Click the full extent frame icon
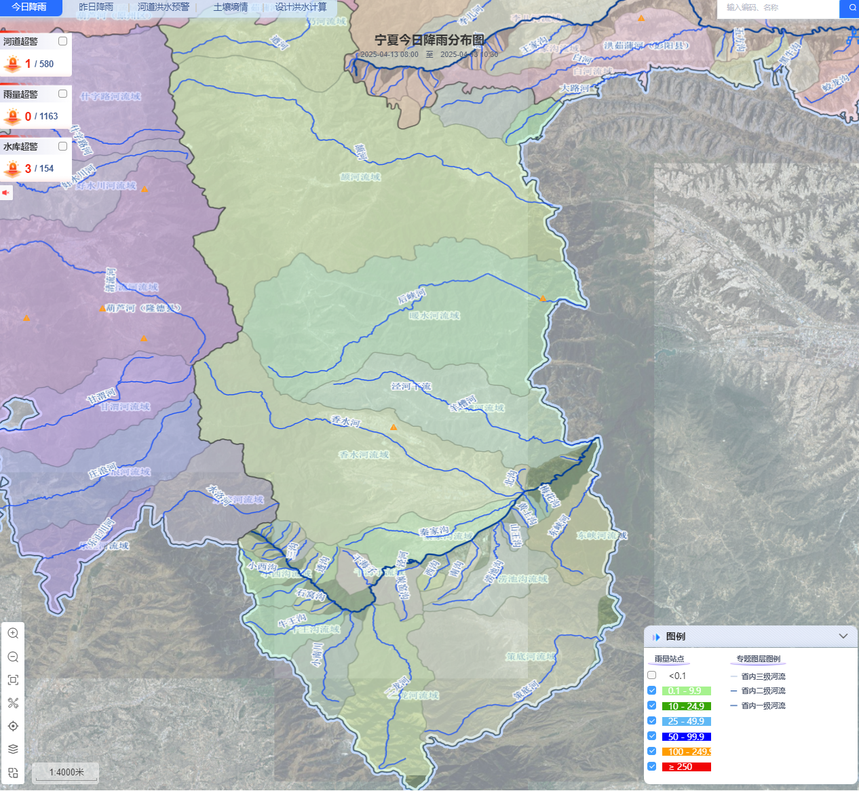 [13, 680]
